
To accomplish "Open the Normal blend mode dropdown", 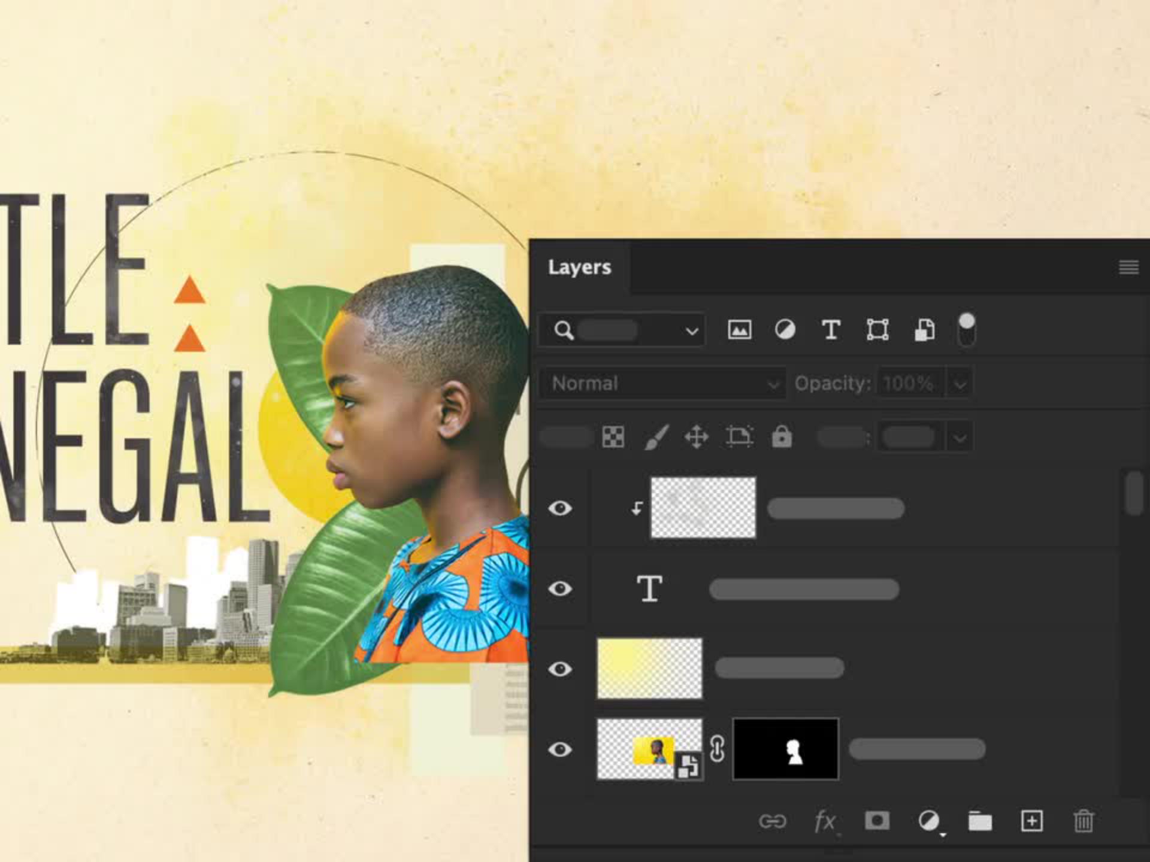I will (x=664, y=384).
